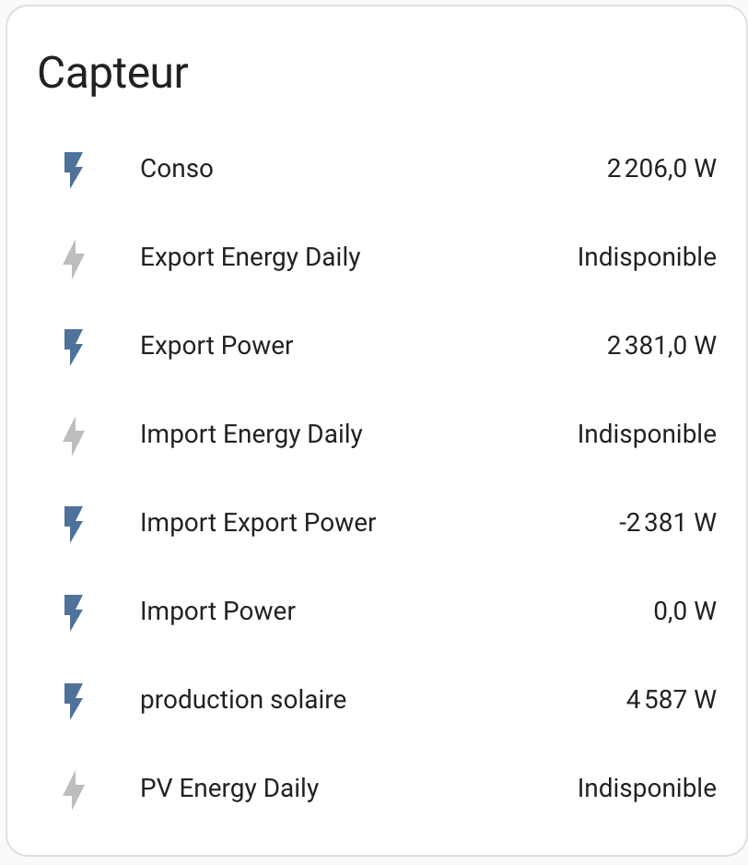Viewport: 748px width, 865px height.
Task: Select the Export Power entity label
Action: (216, 346)
